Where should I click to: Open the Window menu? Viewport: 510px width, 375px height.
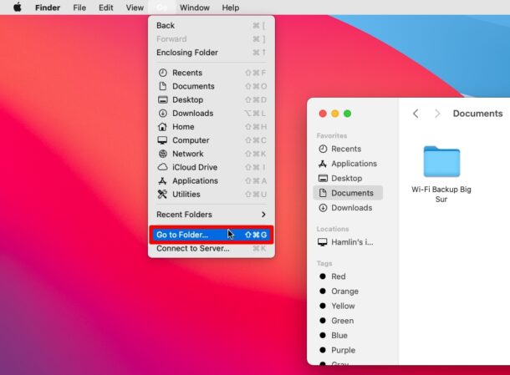pos(195,8)
